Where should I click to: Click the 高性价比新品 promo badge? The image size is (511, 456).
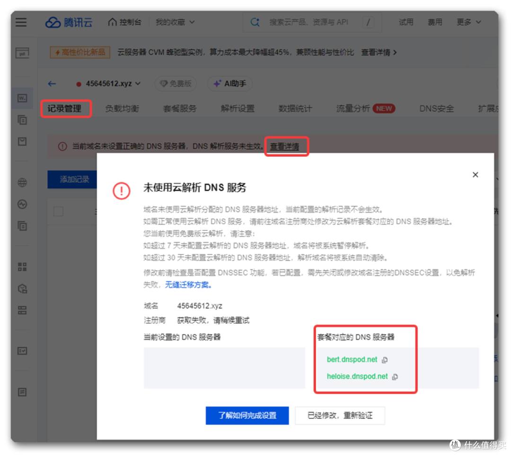click(80, 52)
